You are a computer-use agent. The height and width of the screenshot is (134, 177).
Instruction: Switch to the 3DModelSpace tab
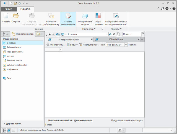[x=116, y=40]
